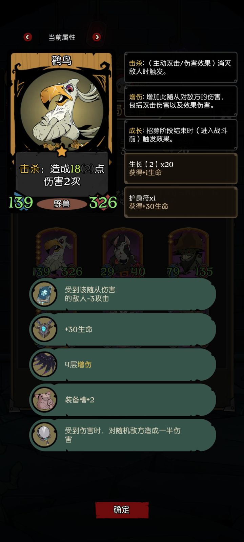Tap the gold star below the portrait
Screen dimensions: 244x542
click(x=62, y=151)
